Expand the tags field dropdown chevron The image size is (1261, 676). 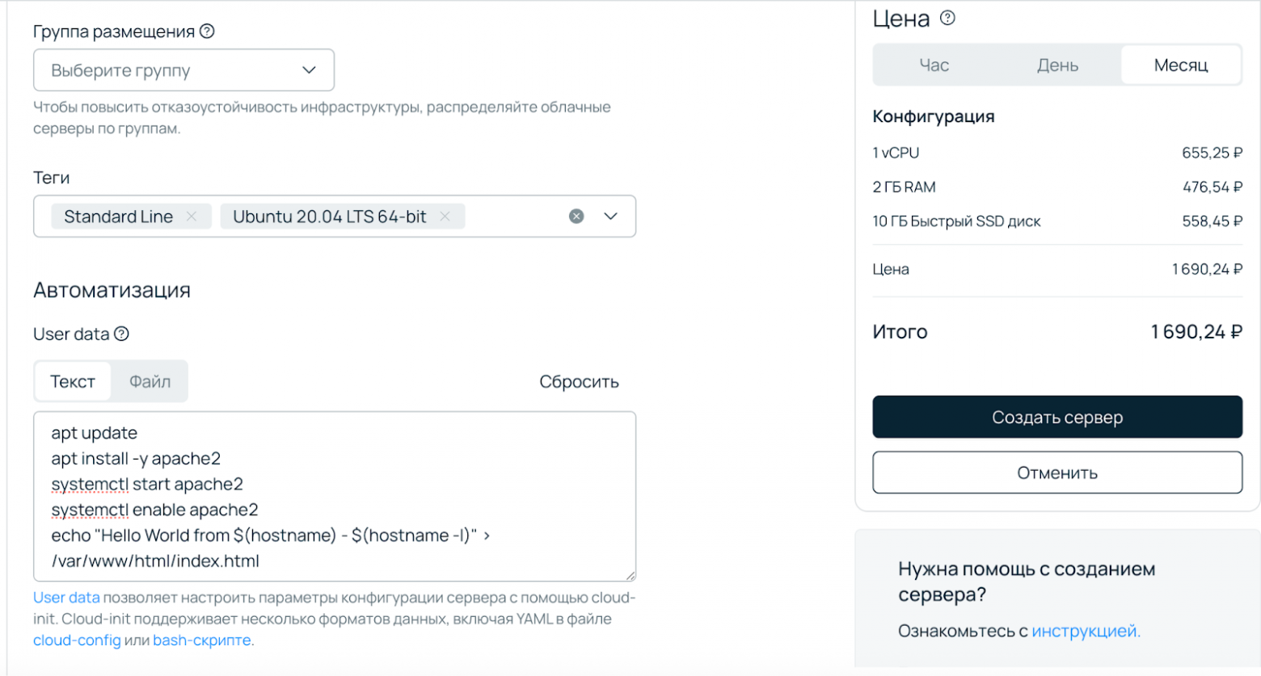click(x=611, y=216)
